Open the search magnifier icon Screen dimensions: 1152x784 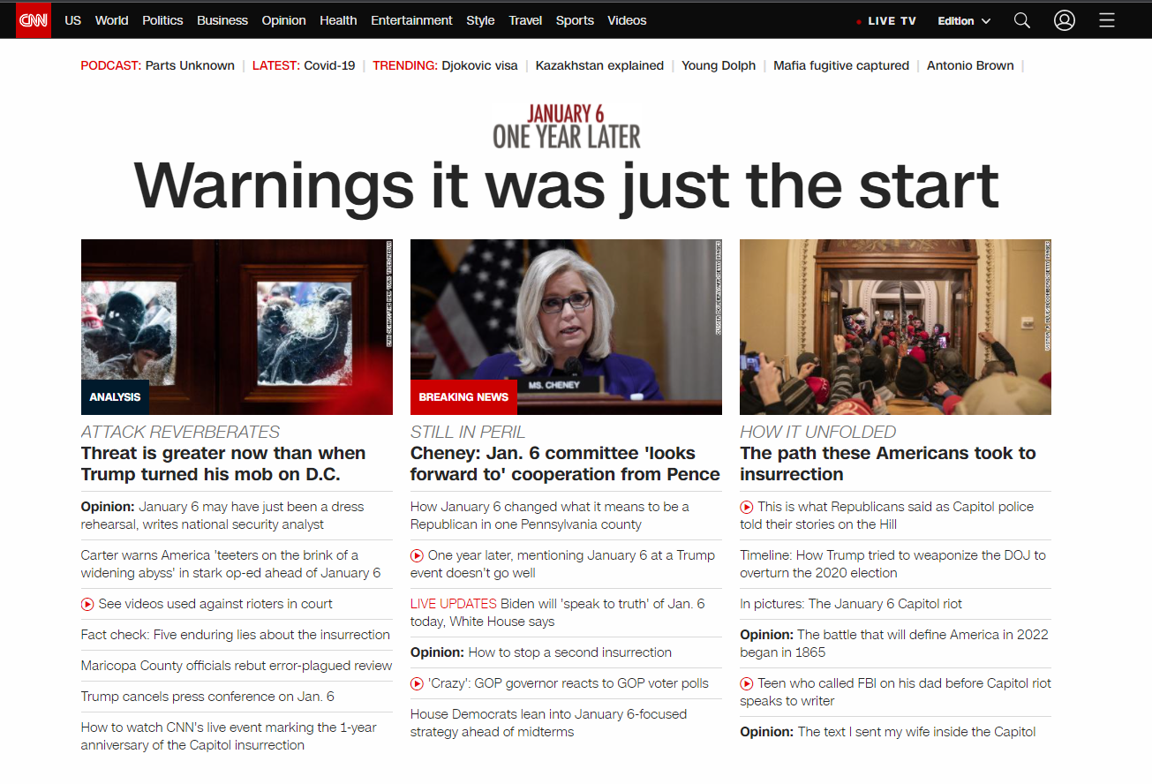pyautogui.click(x=1022, y=20)
